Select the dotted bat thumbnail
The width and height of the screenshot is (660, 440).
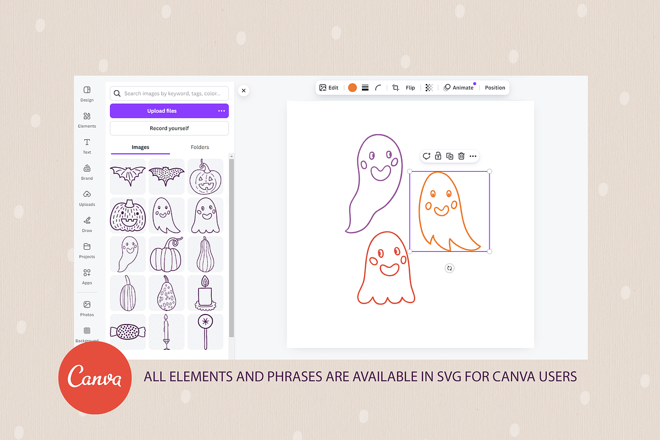point(167,177)
